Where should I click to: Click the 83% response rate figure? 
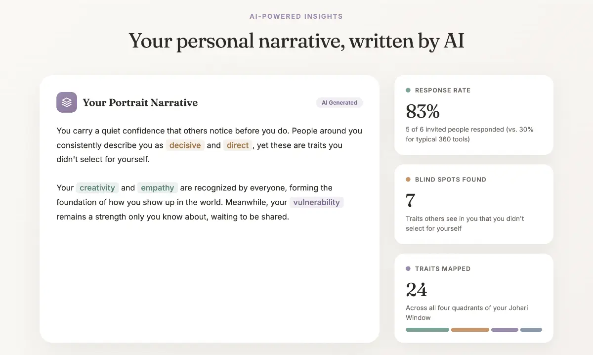[x=423, y=112]
